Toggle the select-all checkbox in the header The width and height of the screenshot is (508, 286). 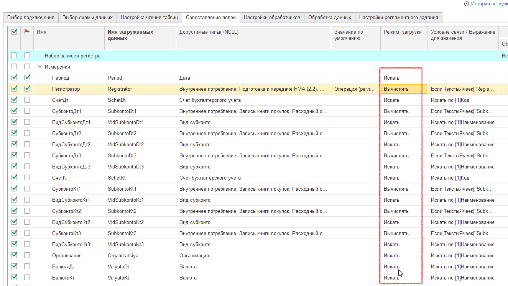pyautogui.click(x=14, y=32)
